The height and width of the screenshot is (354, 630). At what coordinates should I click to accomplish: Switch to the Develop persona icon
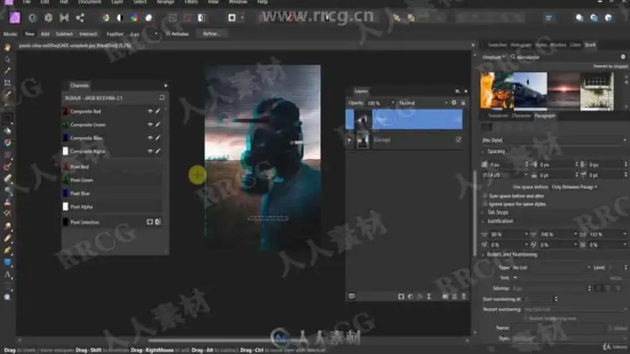point(48,18)
